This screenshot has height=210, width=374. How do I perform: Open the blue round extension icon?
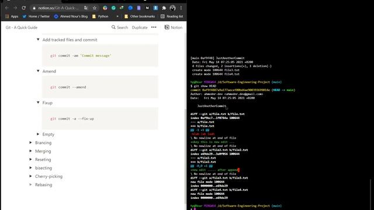click(x=130, y=8)
